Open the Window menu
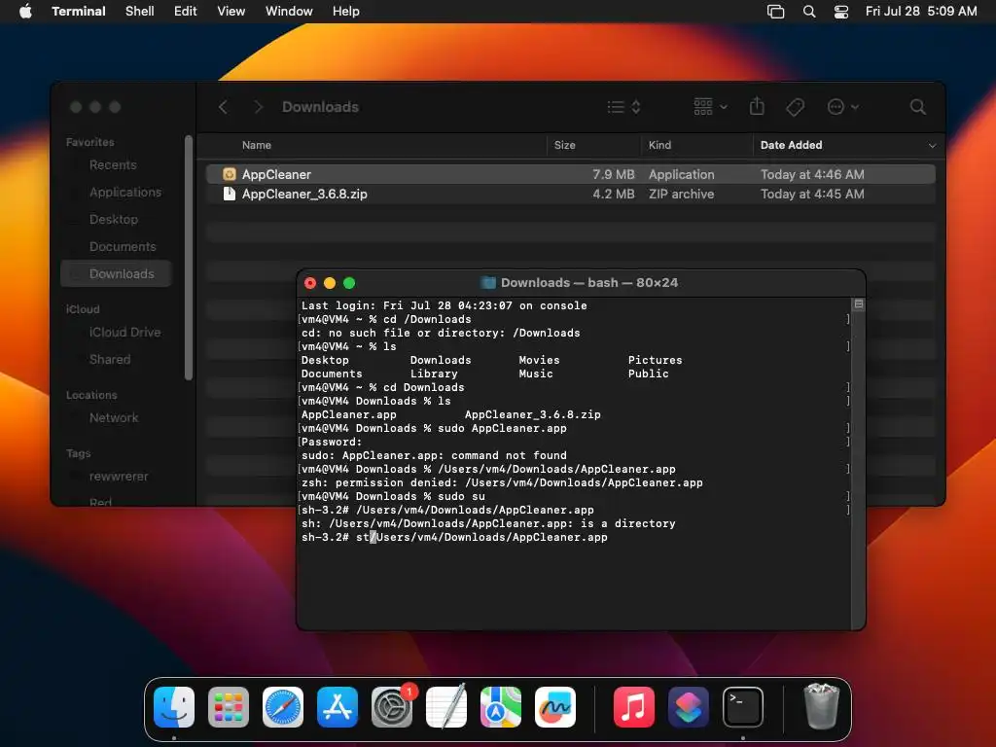The image size is (996, 747). pyautogui.click(x=289, y=12)
